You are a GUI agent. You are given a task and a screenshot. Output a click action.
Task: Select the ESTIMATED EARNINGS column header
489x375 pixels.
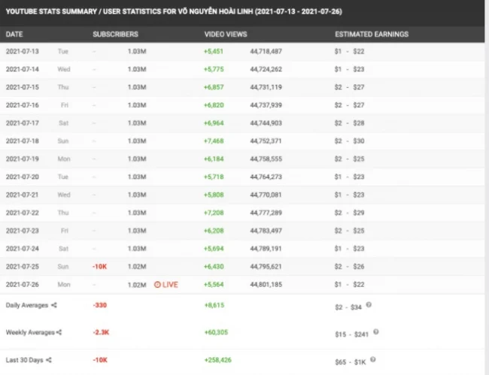(x=372, y=35)
